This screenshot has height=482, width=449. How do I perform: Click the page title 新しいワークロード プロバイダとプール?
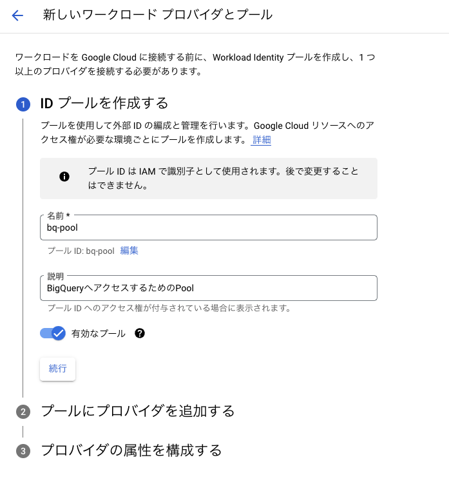[x=158, y=15]
